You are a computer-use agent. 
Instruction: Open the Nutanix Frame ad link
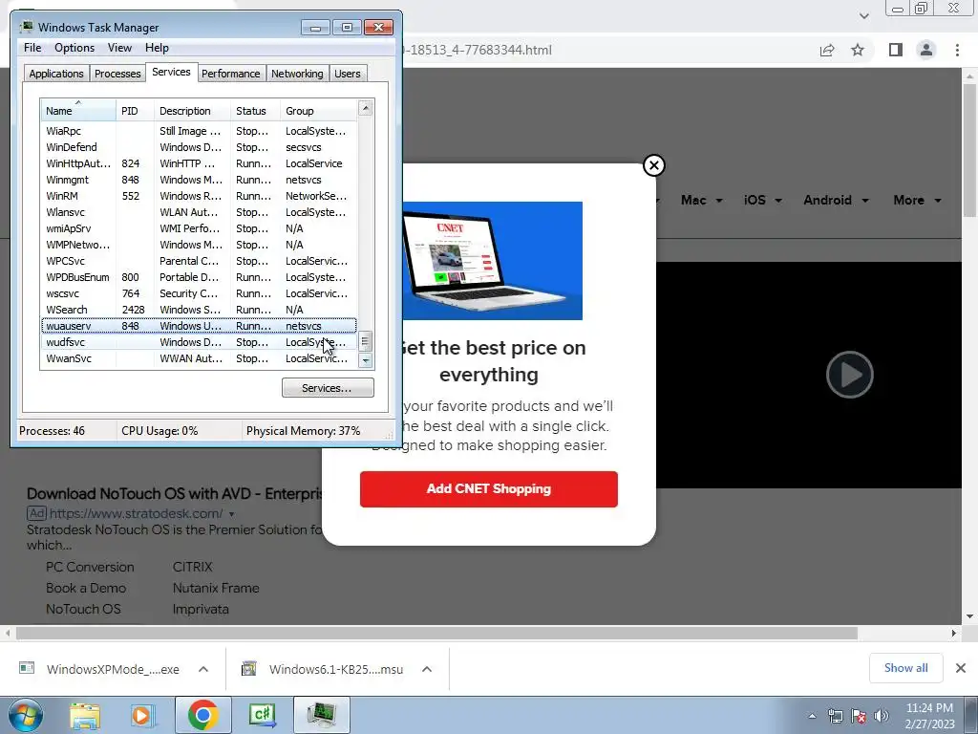[216, 588]
